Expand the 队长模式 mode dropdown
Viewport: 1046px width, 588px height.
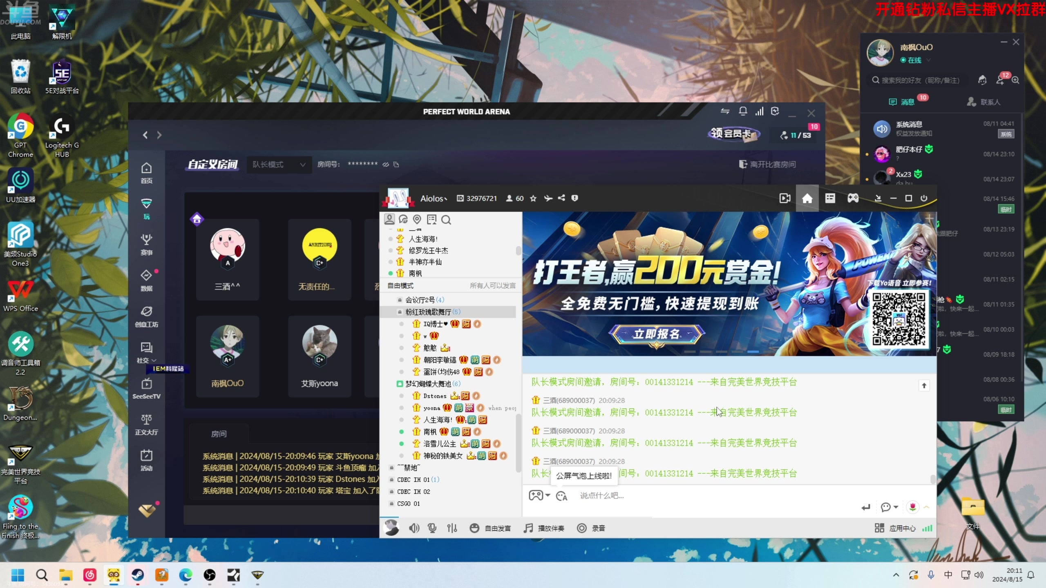click(x=279, y=164)
